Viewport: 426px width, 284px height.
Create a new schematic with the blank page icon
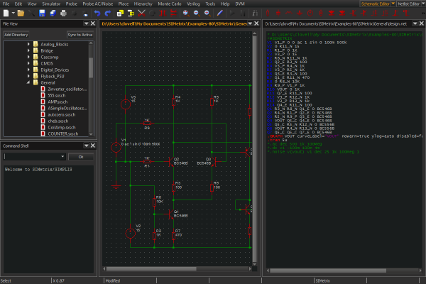(x=6, y=13)
